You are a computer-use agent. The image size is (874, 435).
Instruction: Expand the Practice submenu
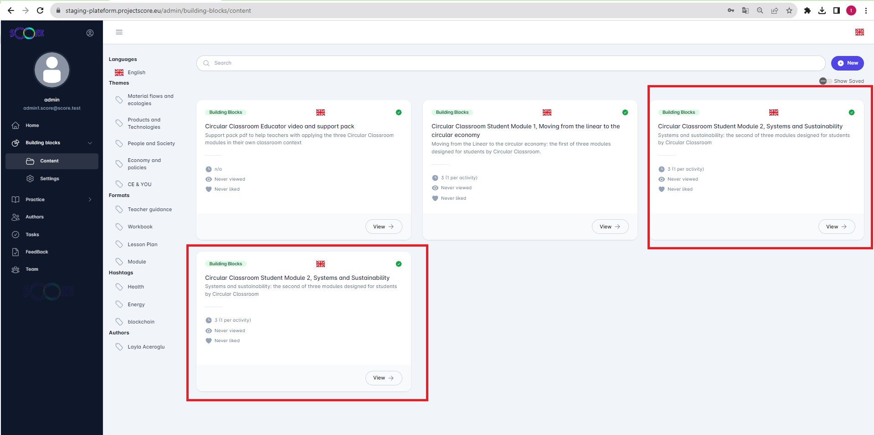(x=90, y=200)
